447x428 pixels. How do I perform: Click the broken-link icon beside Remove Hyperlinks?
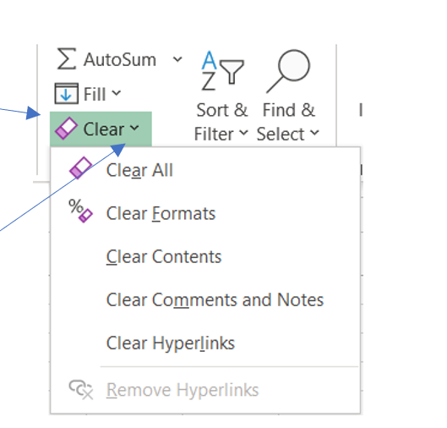coord(81,389)
